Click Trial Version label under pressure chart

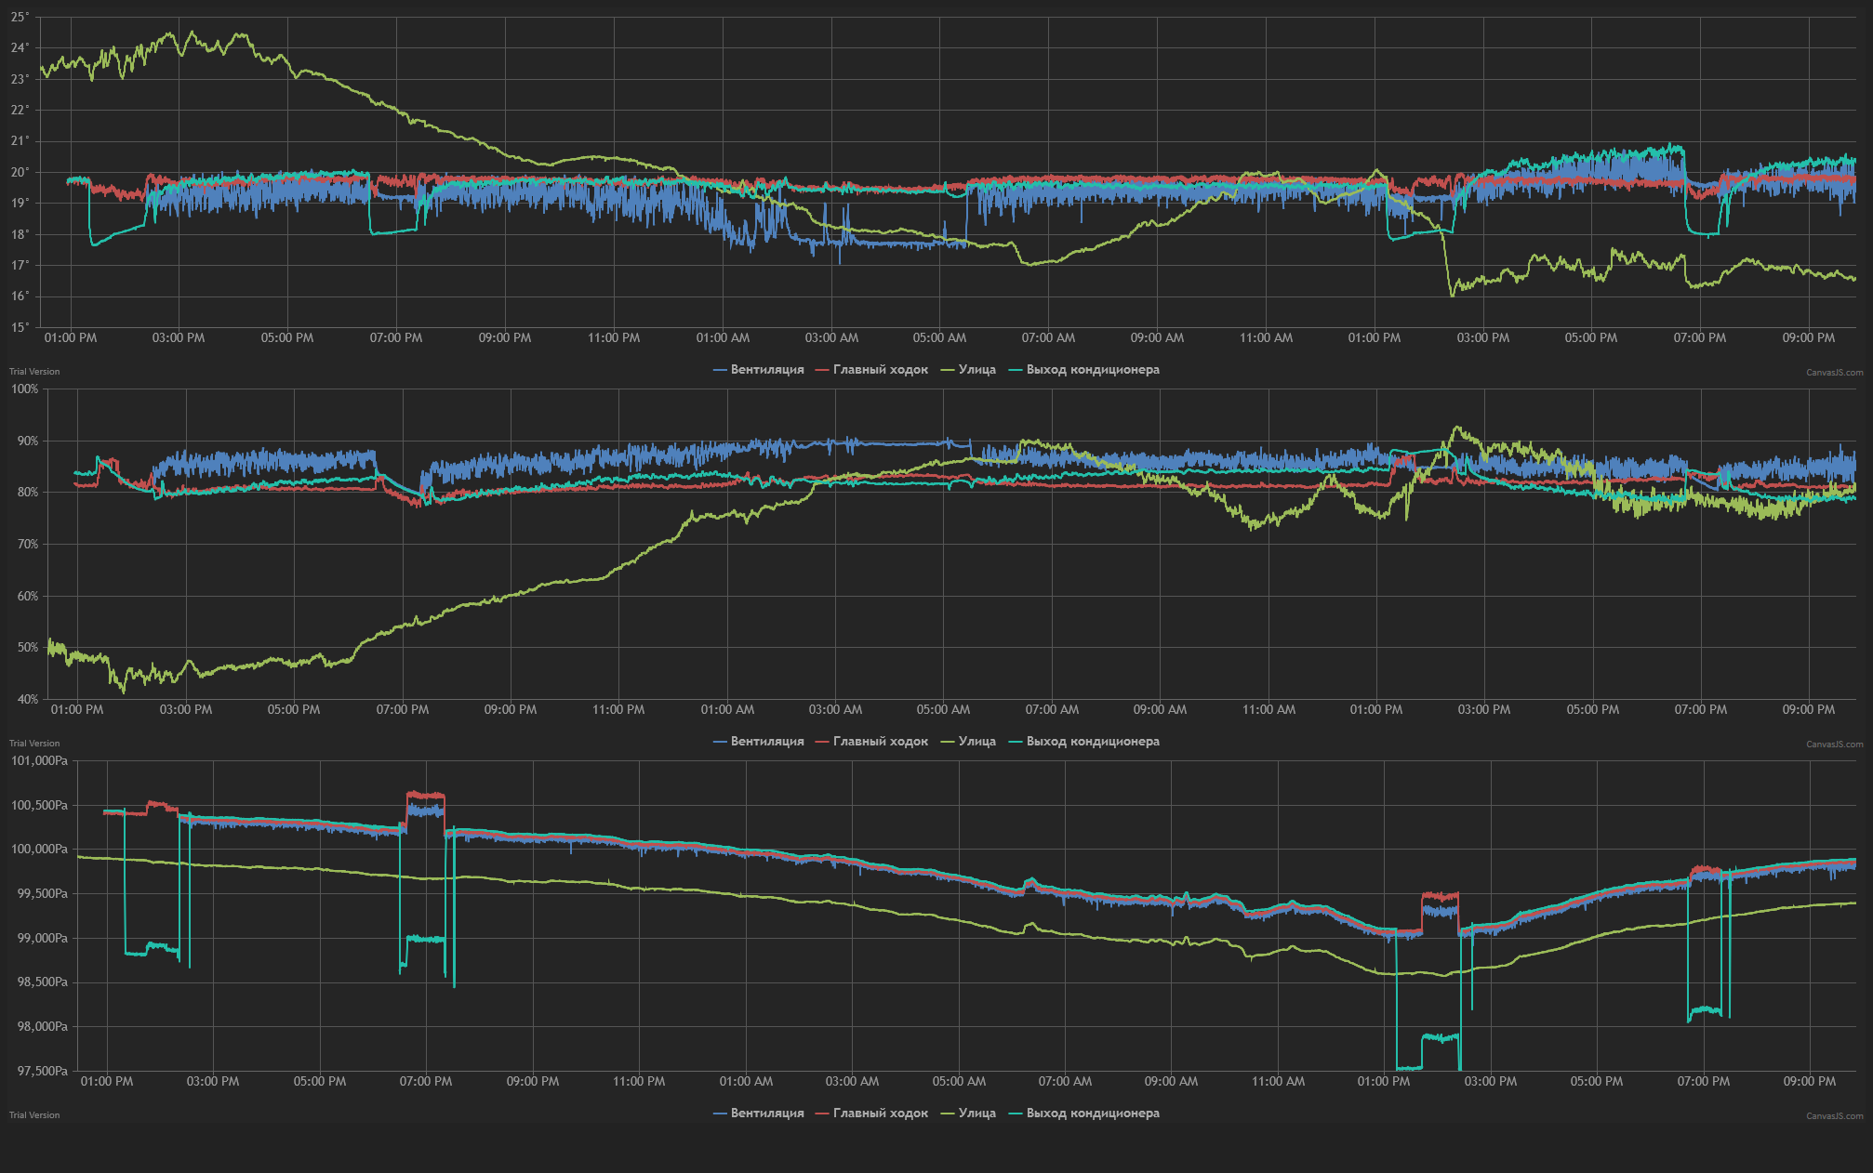[34, 1115]
